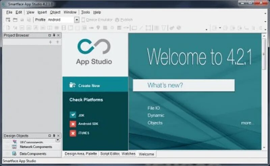Open the Window menu
This screenshot has width=270, height=166.
click(x=70, y=12)
